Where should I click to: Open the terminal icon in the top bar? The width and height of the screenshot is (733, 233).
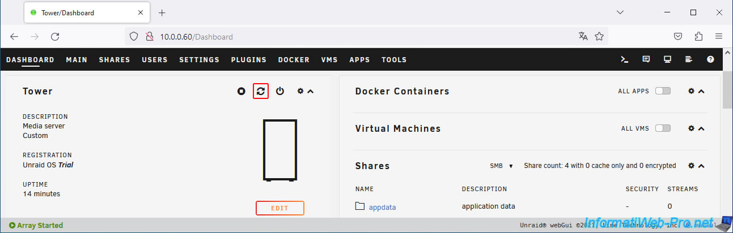[624, 59]
